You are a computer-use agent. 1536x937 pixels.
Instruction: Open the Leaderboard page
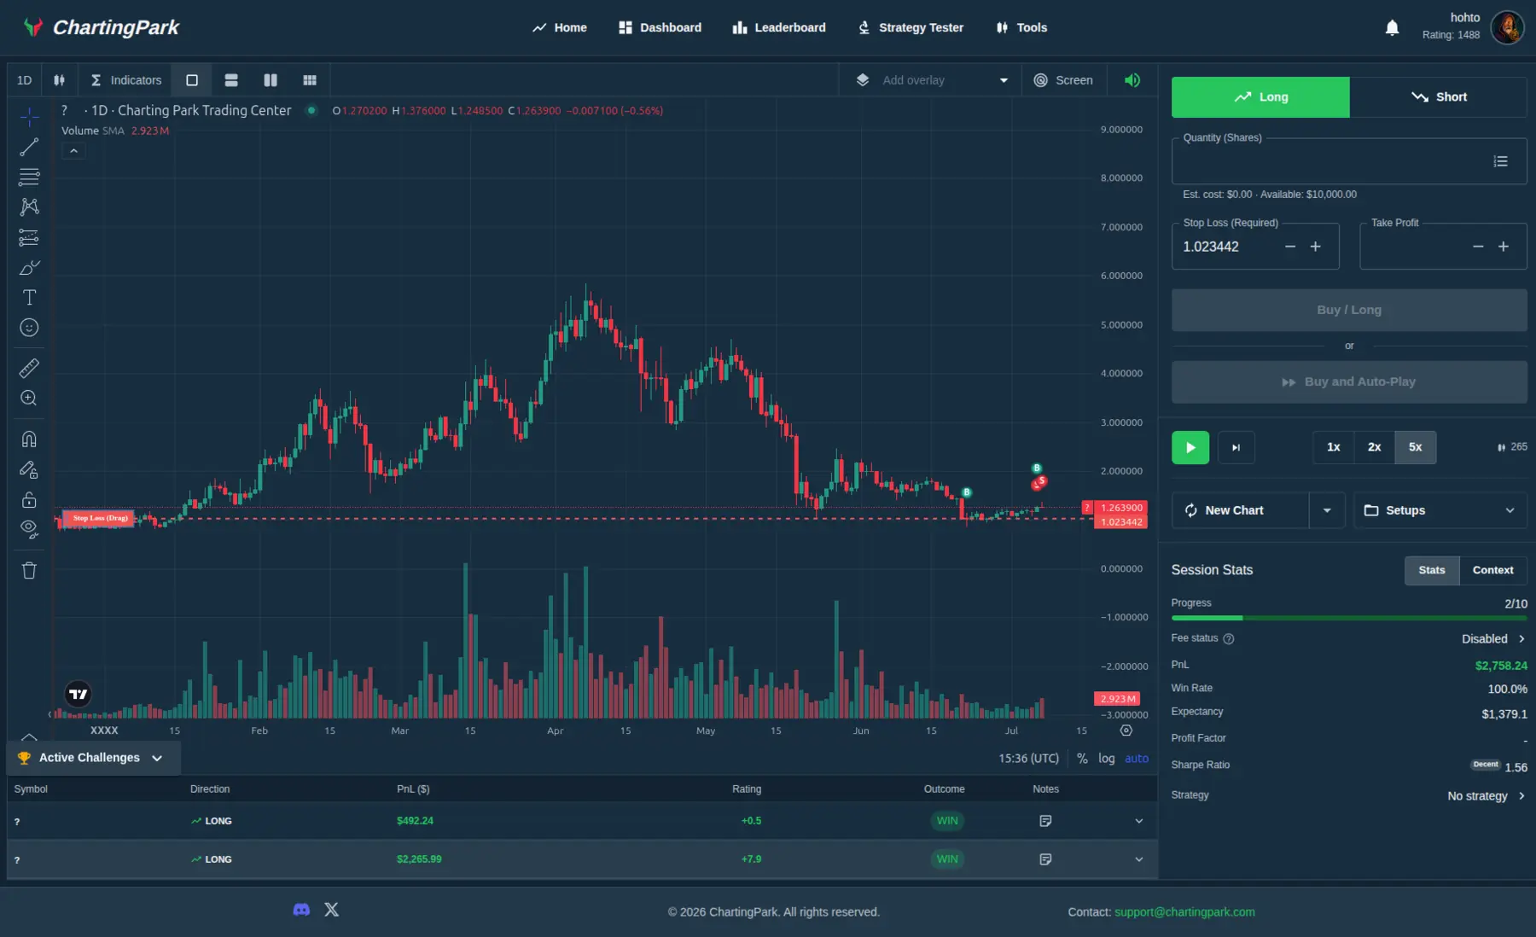[779, 27]
